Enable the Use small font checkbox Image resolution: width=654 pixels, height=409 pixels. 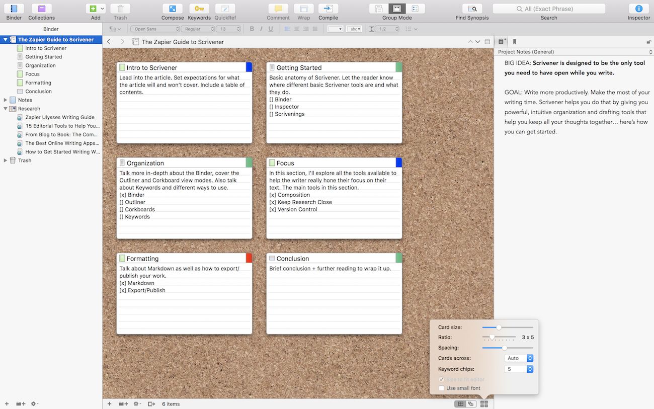tap(441, 388)
